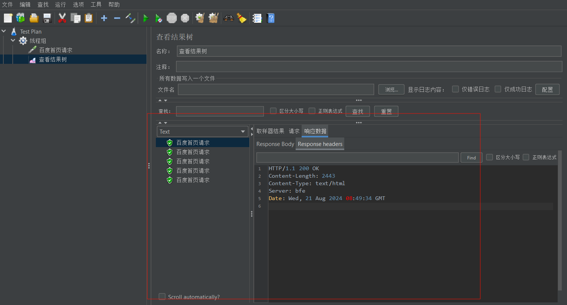
Task: Collapse the Test Plan tree node
Action: (4, 31)
